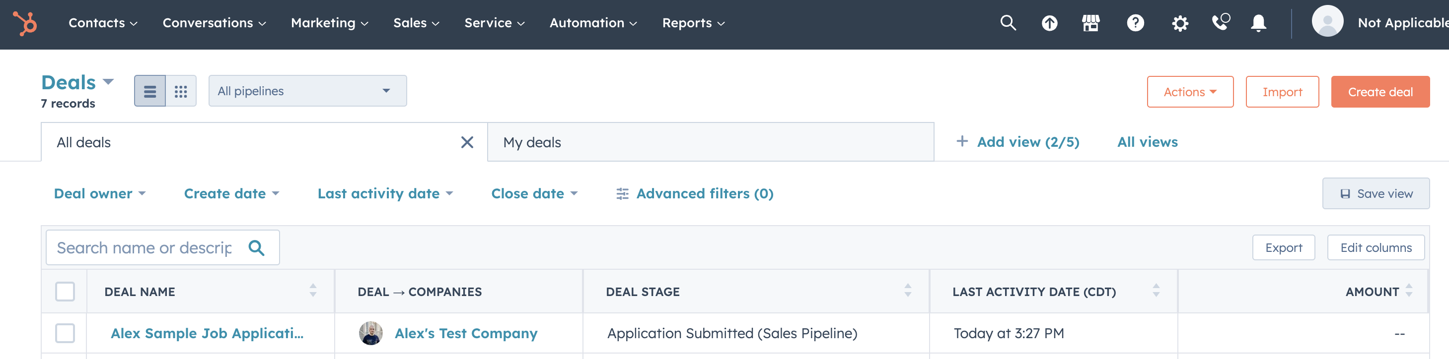Tick the select-all deals checkbox
The image size is (1449, 359).
click(x=65, y=292)
